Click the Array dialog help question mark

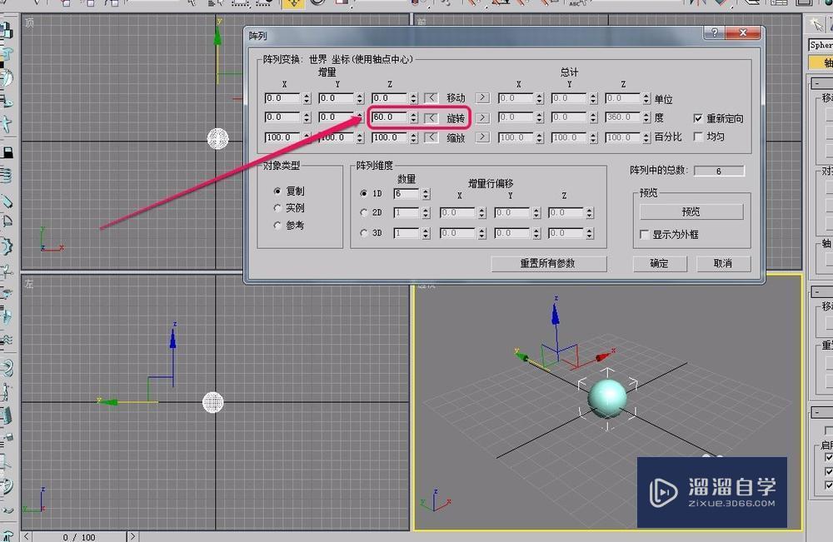tap(715, 32)
